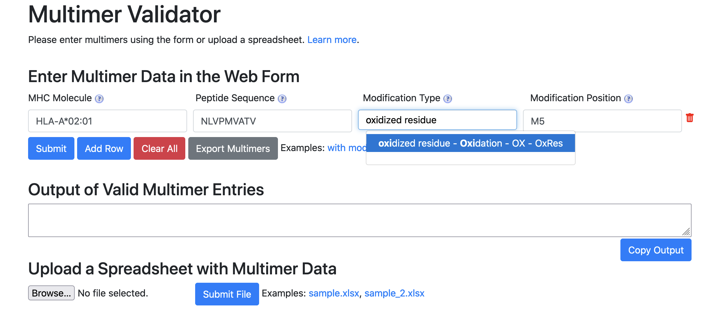Click the Export Multimers button
Viewport: 728px width, 332px height.
[233, 149]
